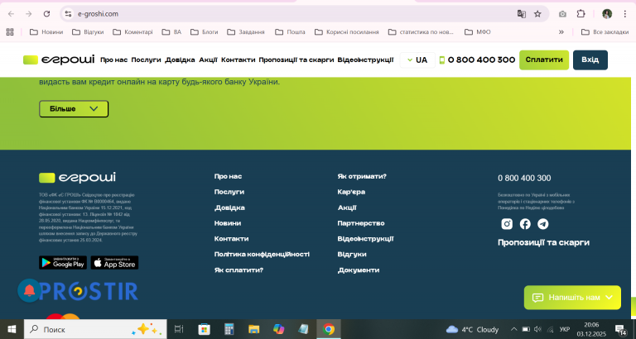The width and height of the screenshot is (636, 339).
Task: Open the Chrome extensions puzzle icon
Action: coord(581,14)
